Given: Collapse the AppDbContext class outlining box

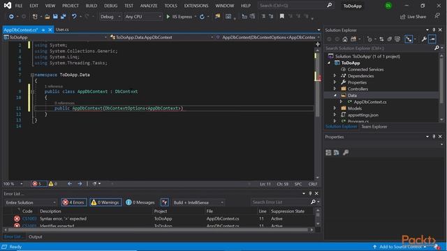Looking at the screenshot, I should tap(32, 91).
